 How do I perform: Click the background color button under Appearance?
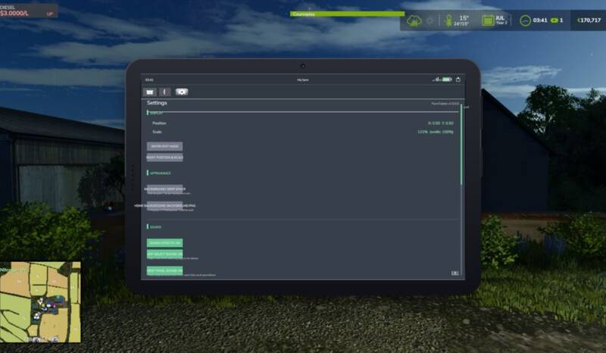point(164,189)
